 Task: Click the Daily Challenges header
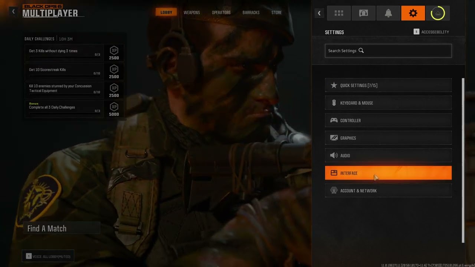click(x=39, y=39)
